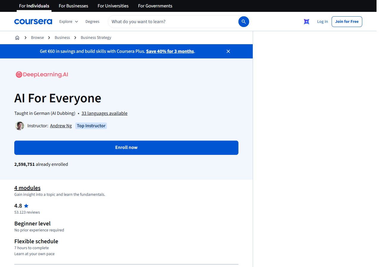This screenshot has width=381, height=267.
Task: Click 'Save 40% for 3 months' link
Action: (170, 51)
